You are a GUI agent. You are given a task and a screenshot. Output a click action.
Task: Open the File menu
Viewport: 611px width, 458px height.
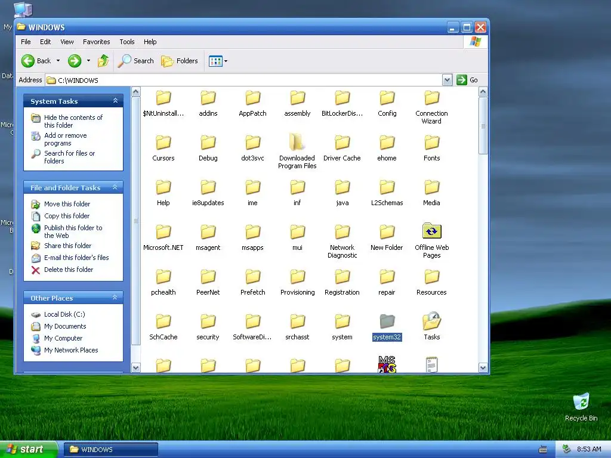(x=26, y=42)
